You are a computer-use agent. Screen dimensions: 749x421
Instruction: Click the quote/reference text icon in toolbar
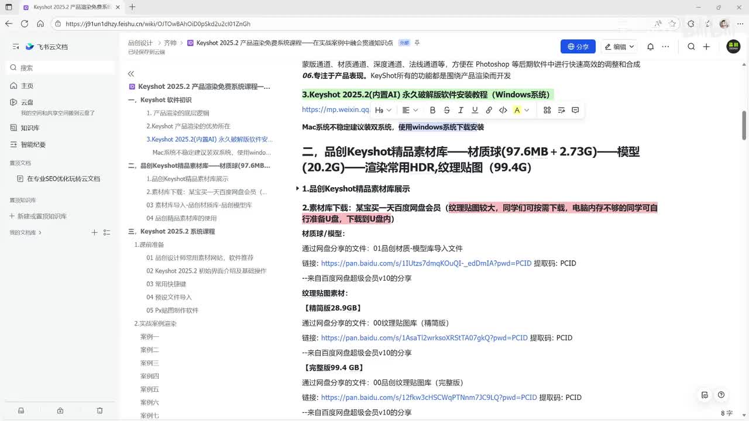[561, 110]
